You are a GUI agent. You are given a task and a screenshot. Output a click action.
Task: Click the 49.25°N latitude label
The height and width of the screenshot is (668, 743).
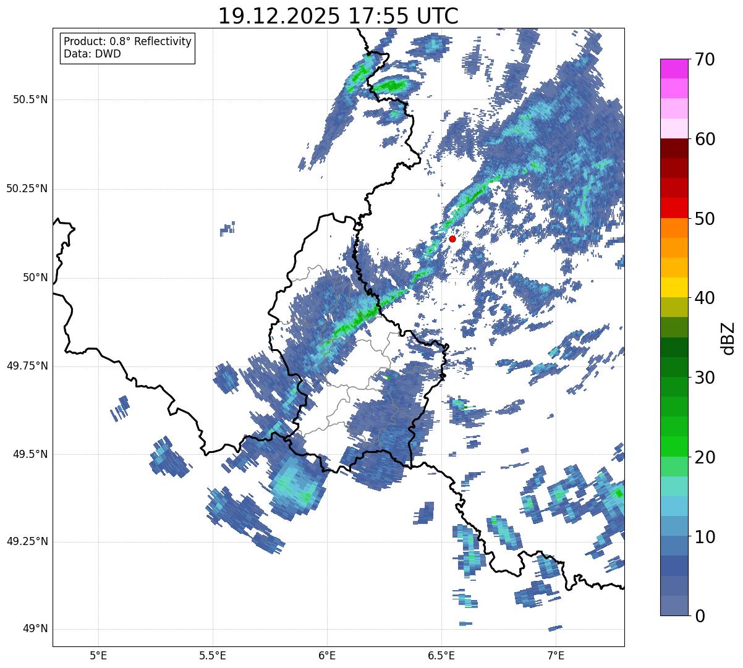(x=27, y=541)
